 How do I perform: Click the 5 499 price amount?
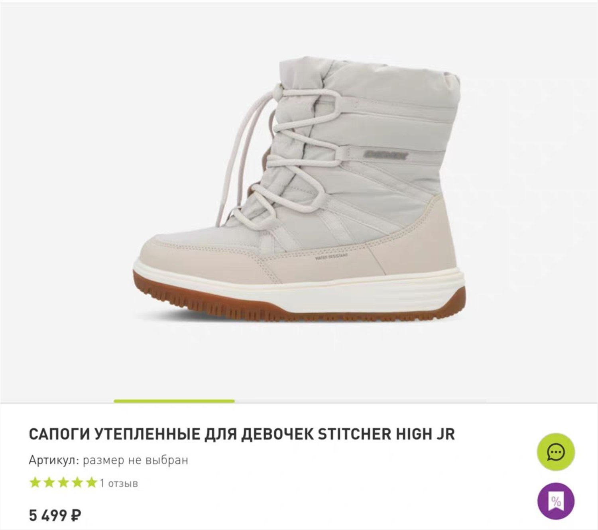click(x=48, y=516)
